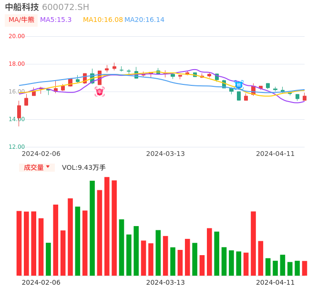Select the MA/牛熊 indicator tab
The width and height of the screenshot is (327, 289).
point(21,20)
